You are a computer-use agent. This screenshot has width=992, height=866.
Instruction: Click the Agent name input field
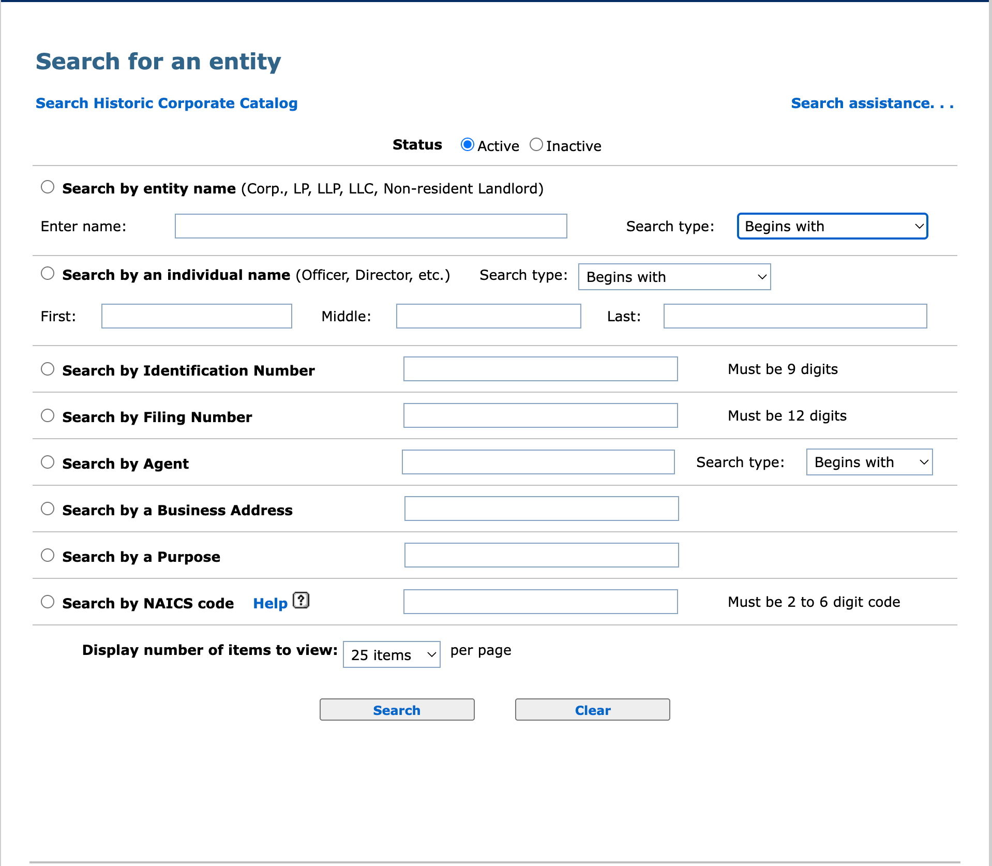point(538,462)
